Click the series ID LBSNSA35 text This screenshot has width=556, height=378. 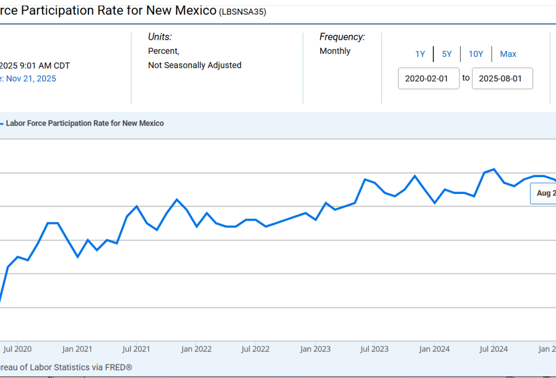pos(242,12)
